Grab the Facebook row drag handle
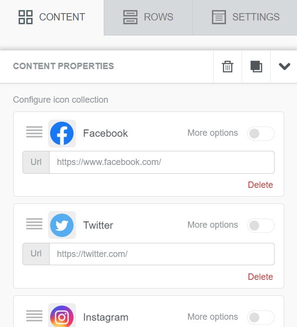This screenshot has width=297, height=327. tap(34, 132)
